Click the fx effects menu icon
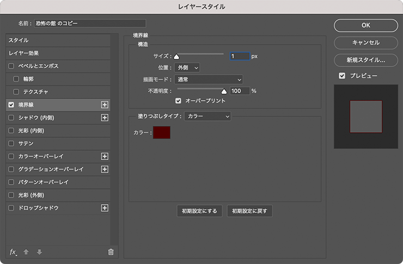Image resolution: width=403 pixels, height=264 pixels. coord(13,252)
